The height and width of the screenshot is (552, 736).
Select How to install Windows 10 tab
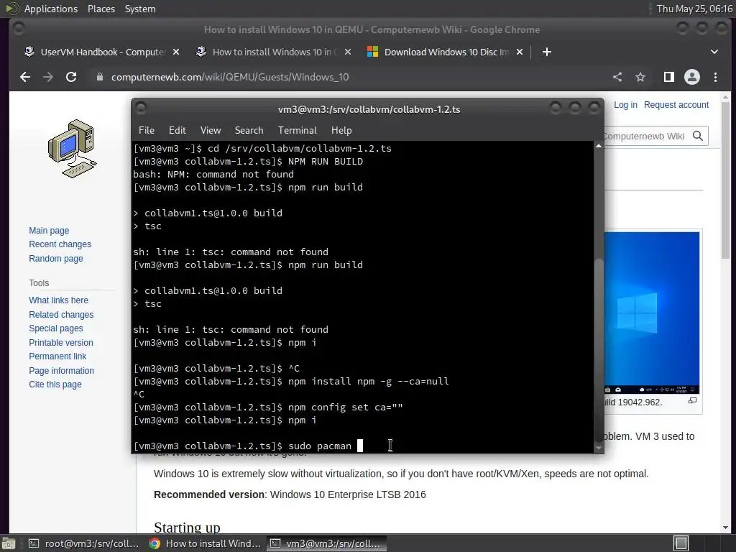coord(274,52)
